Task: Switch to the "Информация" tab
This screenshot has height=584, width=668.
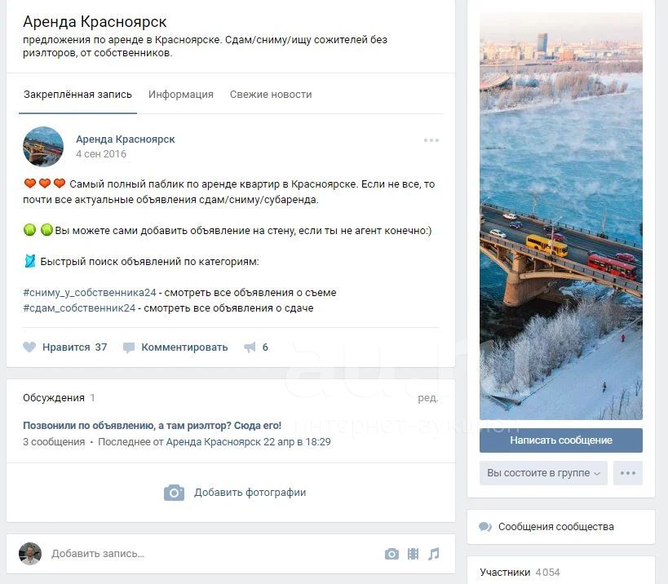Action: point(180,94)
